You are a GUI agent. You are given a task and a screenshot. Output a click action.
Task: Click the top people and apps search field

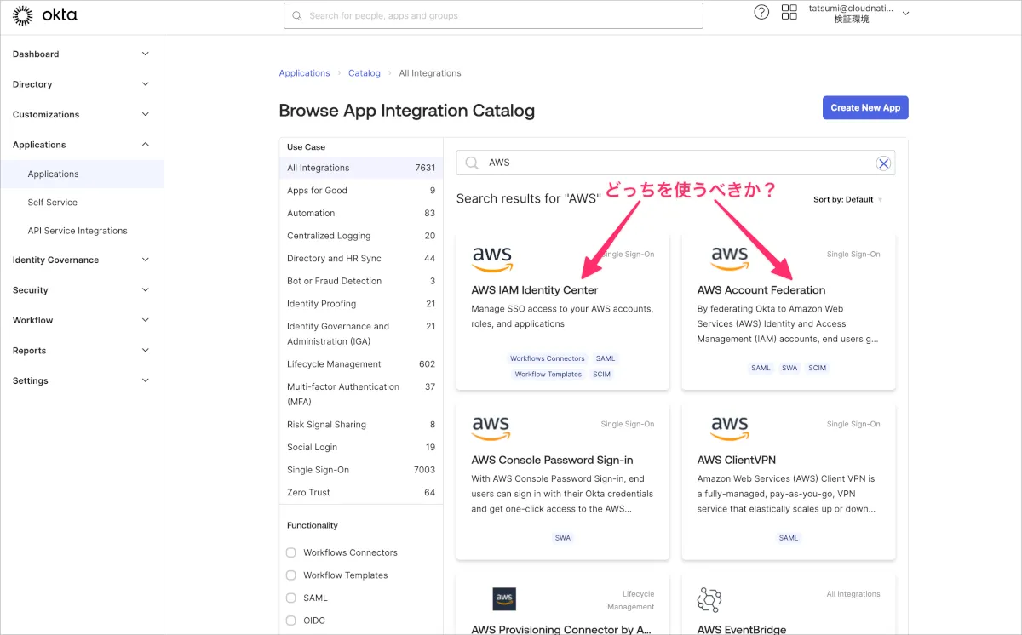pos(493,16)
